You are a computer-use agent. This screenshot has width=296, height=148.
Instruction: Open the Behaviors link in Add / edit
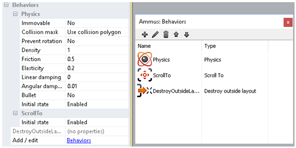point(79,140)
